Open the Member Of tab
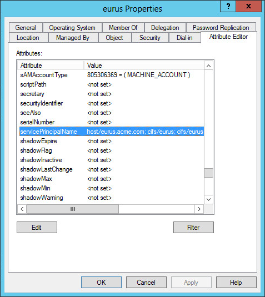 (123, 28)
